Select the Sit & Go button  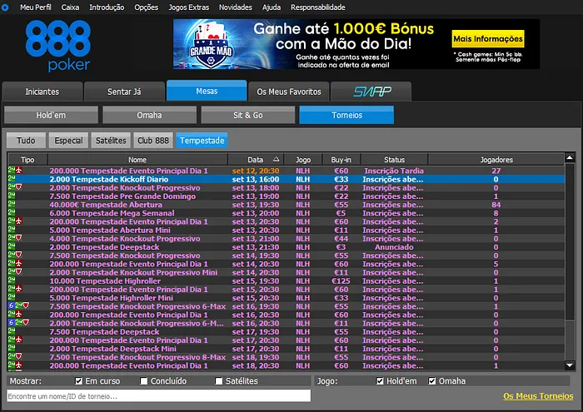[248, 115]
